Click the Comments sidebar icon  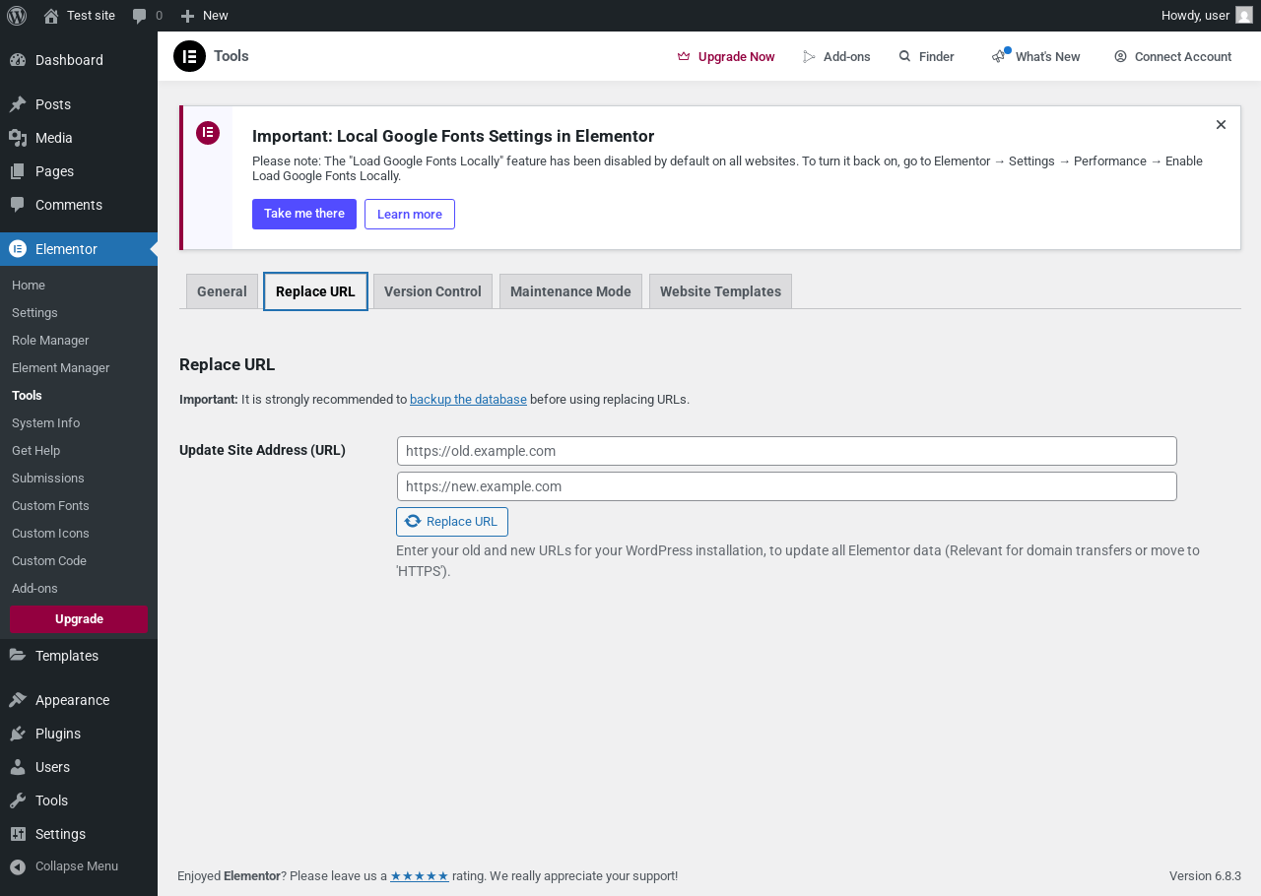pos(18,205)
